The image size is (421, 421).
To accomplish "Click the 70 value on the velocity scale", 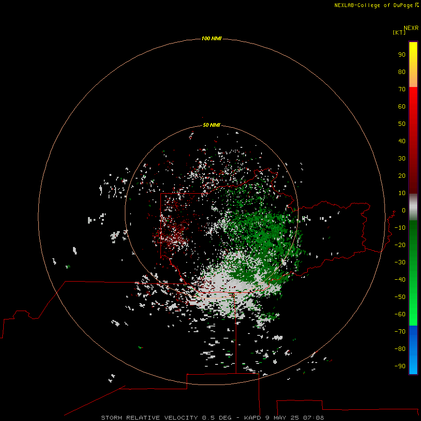I will (x=402, y=89).
